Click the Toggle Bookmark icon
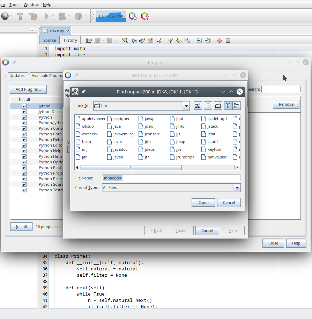Viewport: 312px width, 319px height. click(x=187, y=41)
